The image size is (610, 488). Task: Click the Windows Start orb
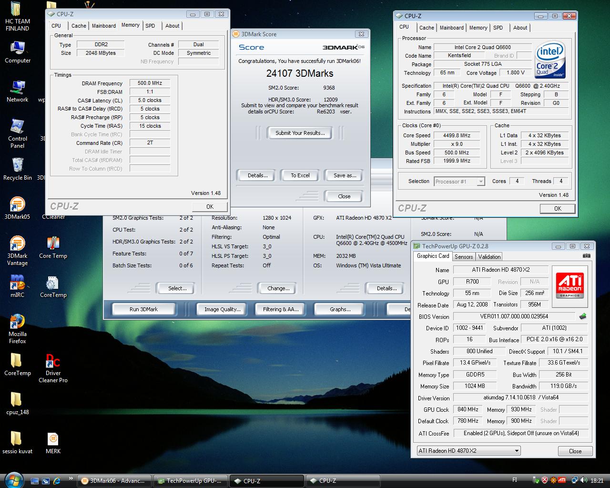point(13,480)
